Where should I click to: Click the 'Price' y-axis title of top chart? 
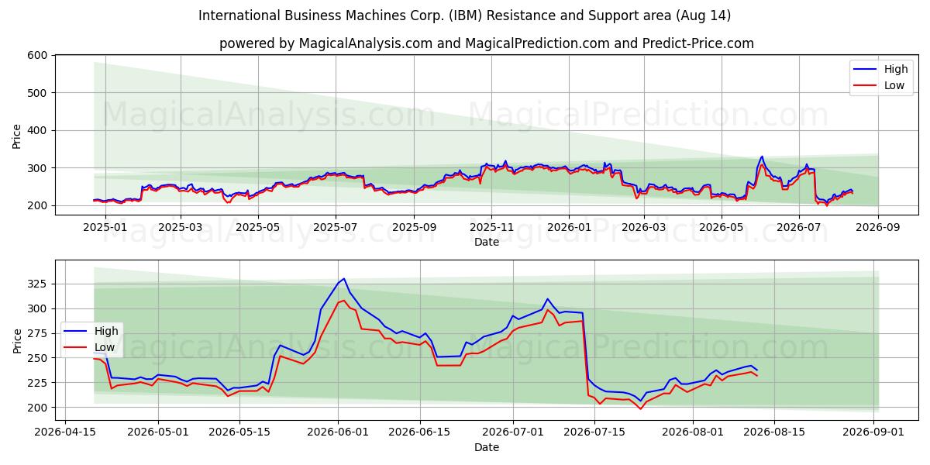tap(16, 136)
